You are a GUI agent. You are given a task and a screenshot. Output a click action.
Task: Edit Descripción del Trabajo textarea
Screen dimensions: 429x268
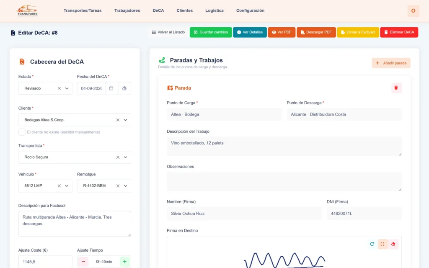(x=284, y=146)
